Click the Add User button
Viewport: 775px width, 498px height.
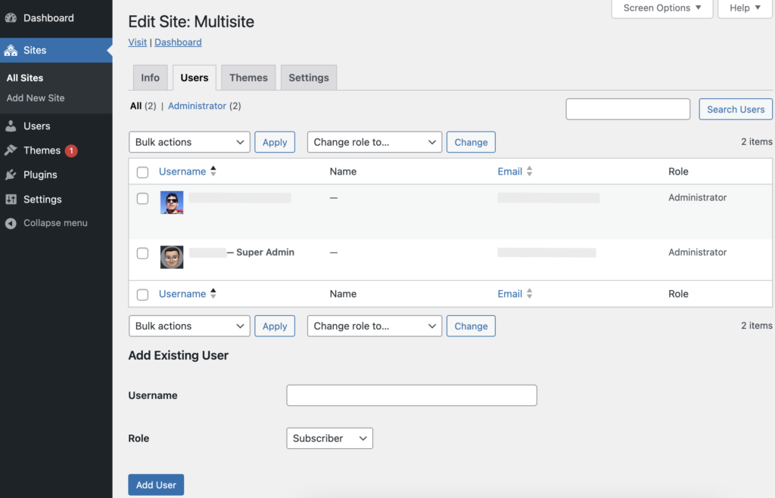tap(156, 485)
